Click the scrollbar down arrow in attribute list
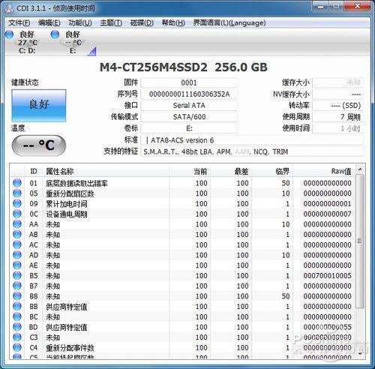Image resolution: width=375 pixels, height=369 pixels. coord(360,354)
